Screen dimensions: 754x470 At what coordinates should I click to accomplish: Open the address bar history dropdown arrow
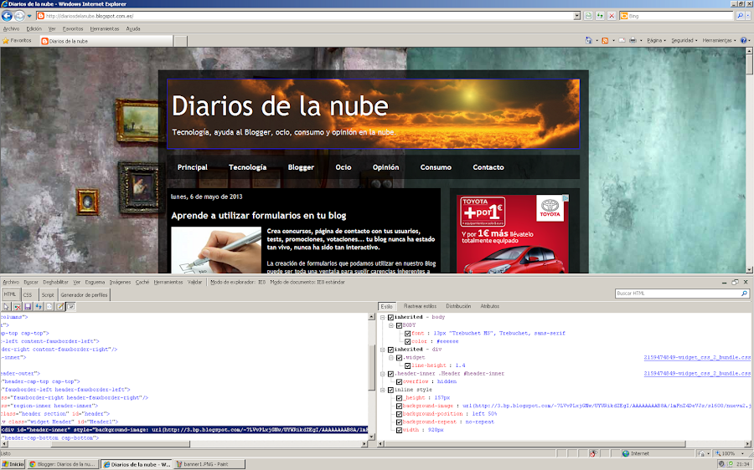(577, 16)
